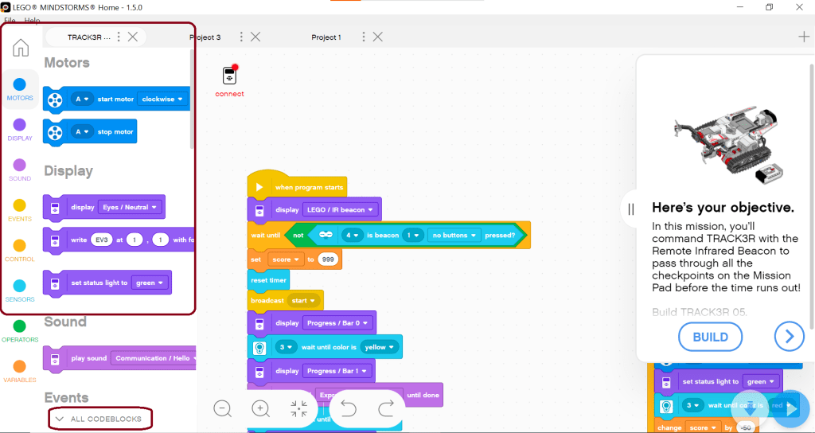Click the score value field 999
This screenshot has height=433, width=815.
point(327,259)
